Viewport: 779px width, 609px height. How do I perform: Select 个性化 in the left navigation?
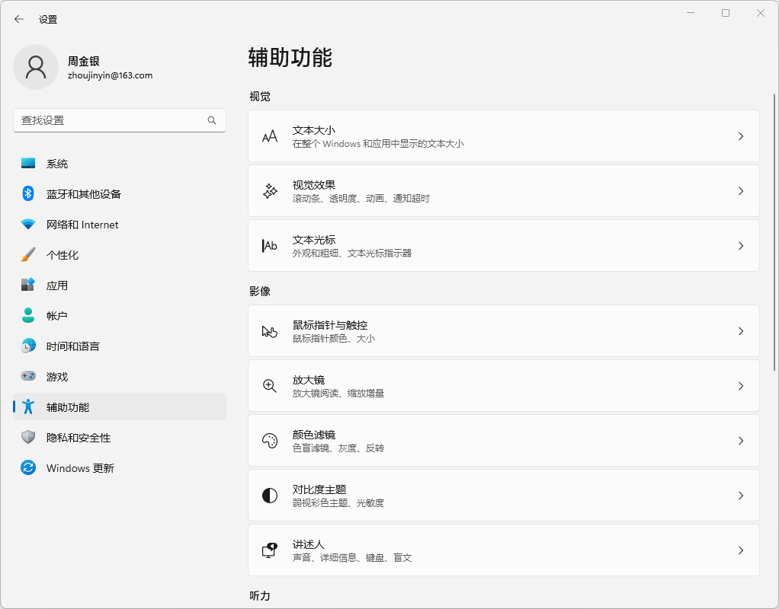63,255
